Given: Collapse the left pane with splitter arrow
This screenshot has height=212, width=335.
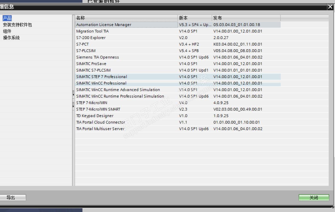Looking at the screenshot, I should pos(73,94).
